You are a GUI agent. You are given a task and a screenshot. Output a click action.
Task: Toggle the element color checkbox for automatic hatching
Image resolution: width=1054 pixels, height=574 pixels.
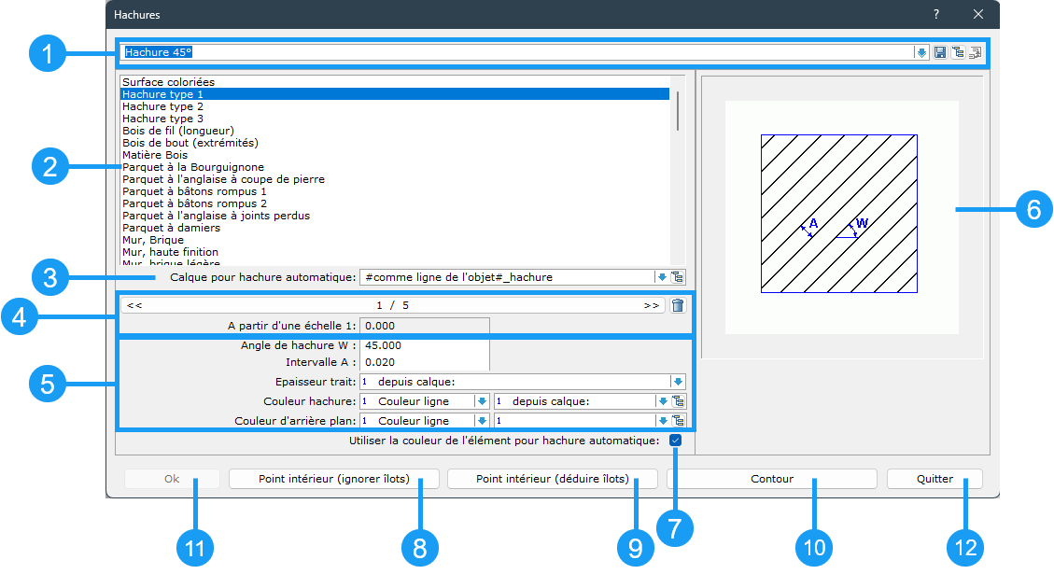pos(675,441)
